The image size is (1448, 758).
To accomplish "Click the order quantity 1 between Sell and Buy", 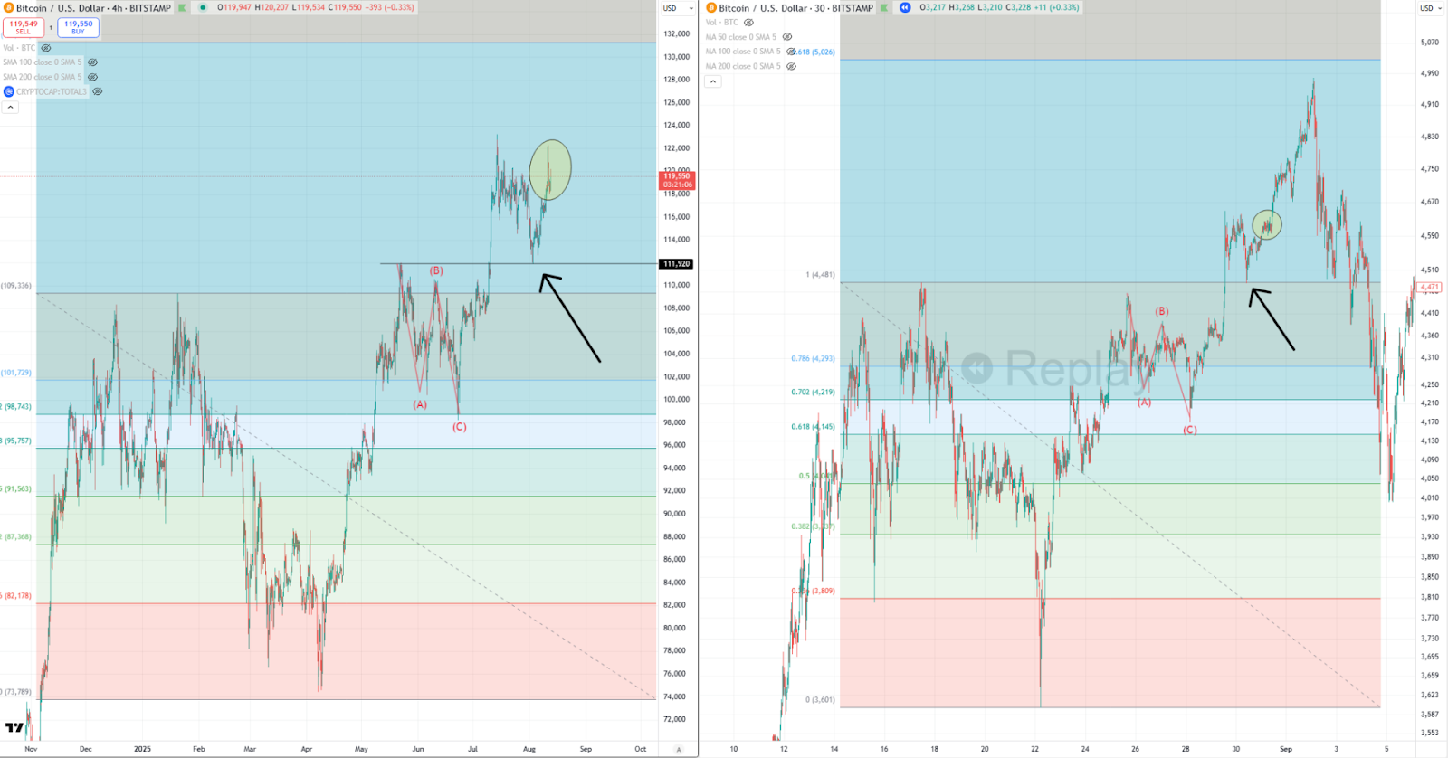I will [51, 28].
